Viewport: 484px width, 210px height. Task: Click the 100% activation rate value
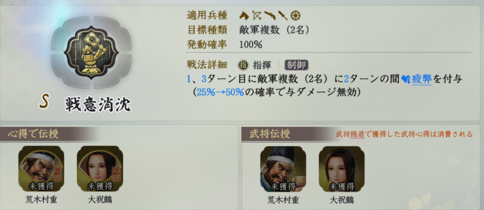click(251, 45)
